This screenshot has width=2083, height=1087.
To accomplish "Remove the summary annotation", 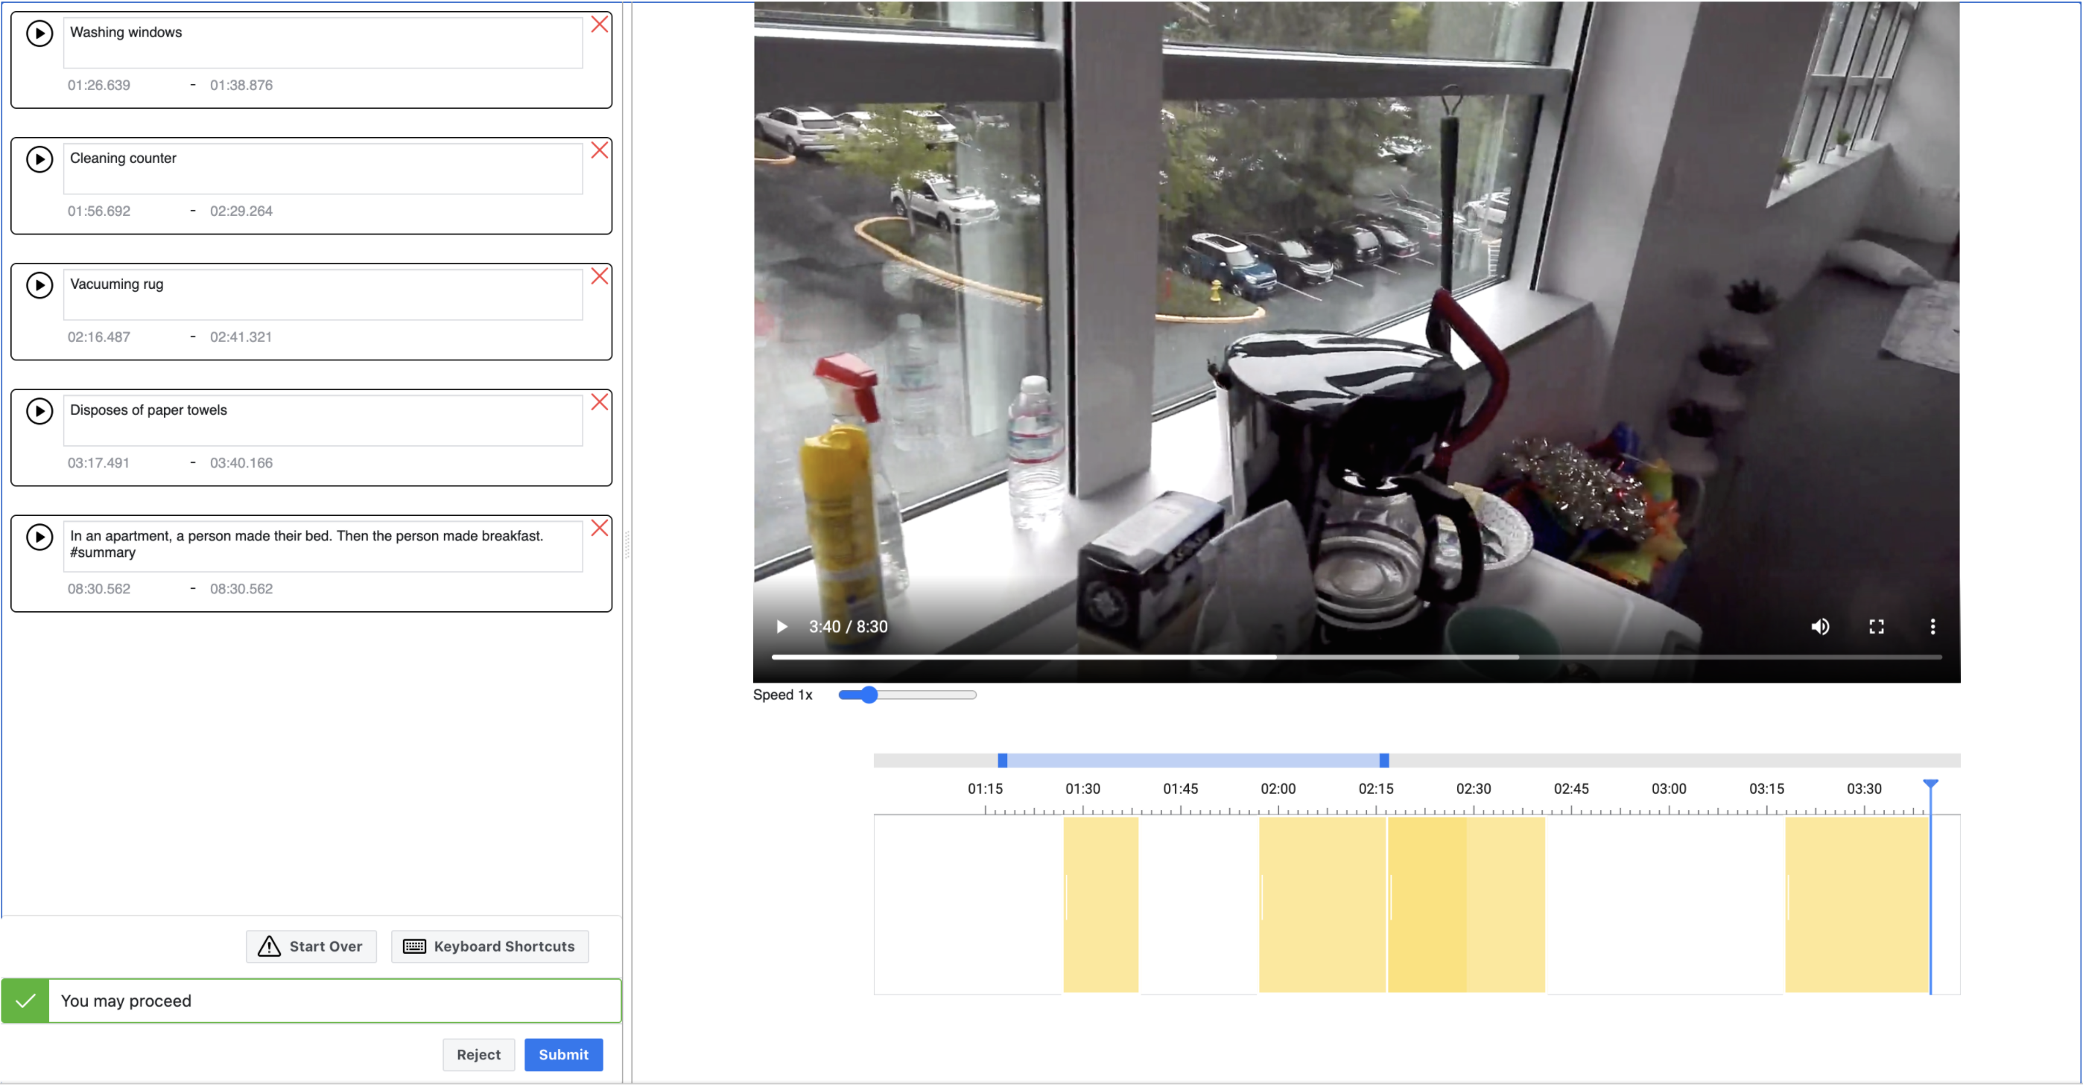I will click(x=599, y=529).
